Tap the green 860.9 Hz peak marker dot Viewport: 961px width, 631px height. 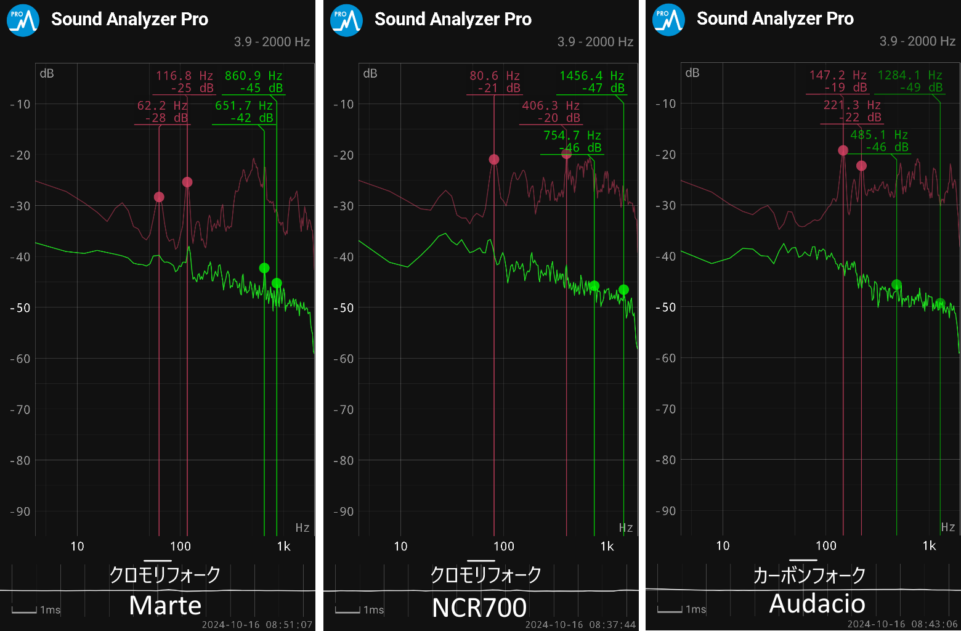coord(277,283)
